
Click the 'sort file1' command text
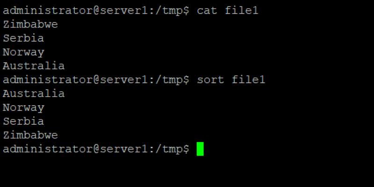231,80
